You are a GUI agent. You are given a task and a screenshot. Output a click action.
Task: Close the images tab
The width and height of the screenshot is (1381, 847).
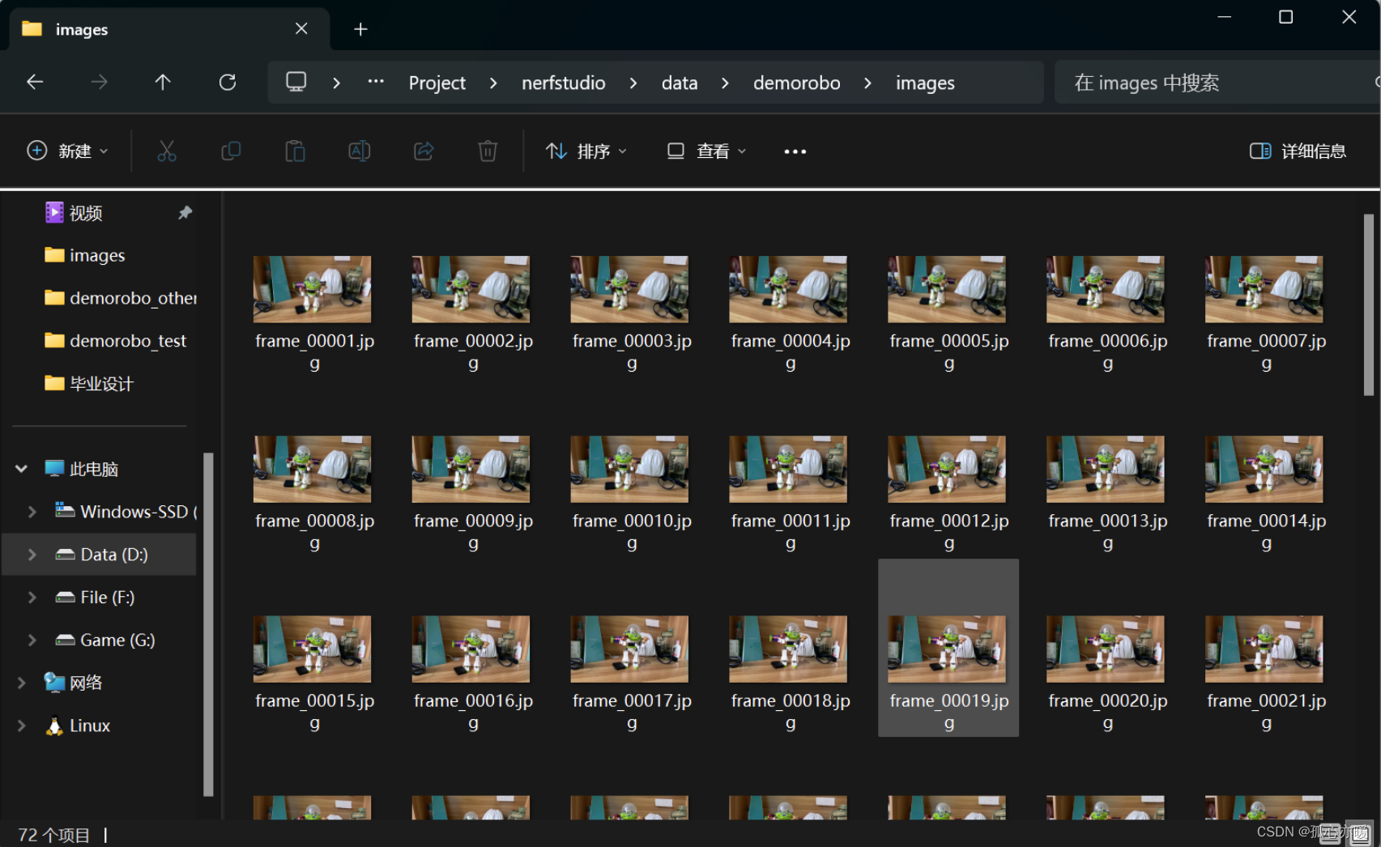point(301,28)
